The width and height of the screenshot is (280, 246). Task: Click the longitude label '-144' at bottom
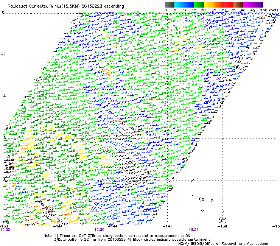(x=113, y=226)
